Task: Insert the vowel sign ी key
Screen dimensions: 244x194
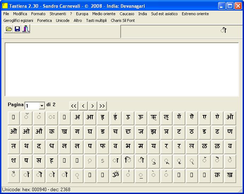Action: point(141,162)
